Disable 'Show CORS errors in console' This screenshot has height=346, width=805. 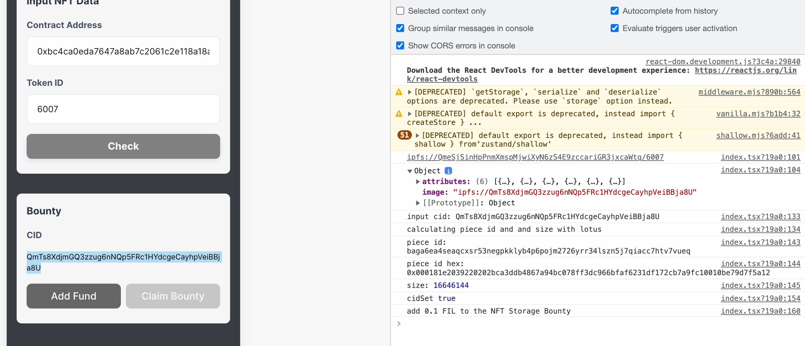point(400,45)
